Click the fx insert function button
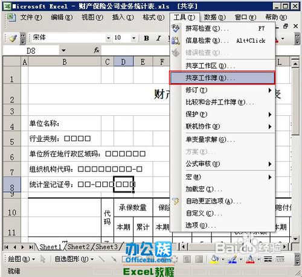Image resolution: width=302 pixels, height=277 pixels. pos(97,50)
